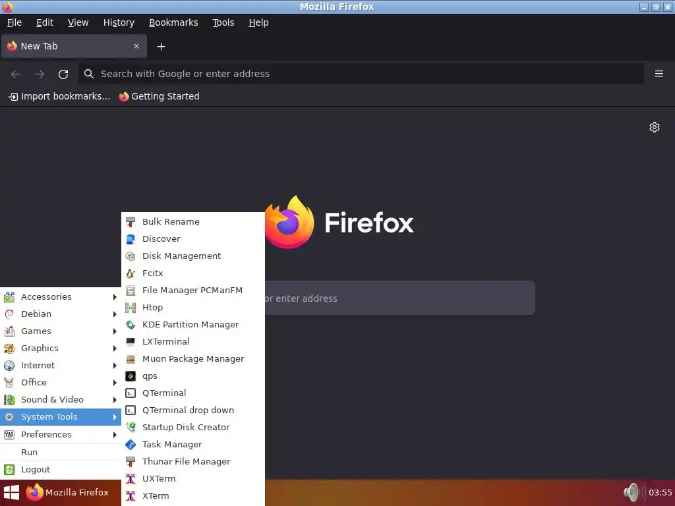Open File Manager PCManFM
Image resolution: width=675 pixels, height=506 pixels.
coord(193,291)
